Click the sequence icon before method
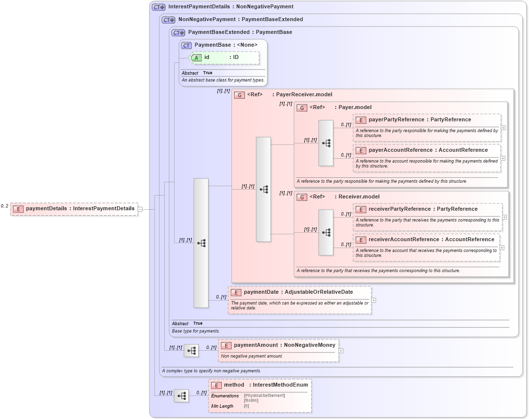This screenshot has width=529, height=419. pyautogui.click(x=181, y=396)
